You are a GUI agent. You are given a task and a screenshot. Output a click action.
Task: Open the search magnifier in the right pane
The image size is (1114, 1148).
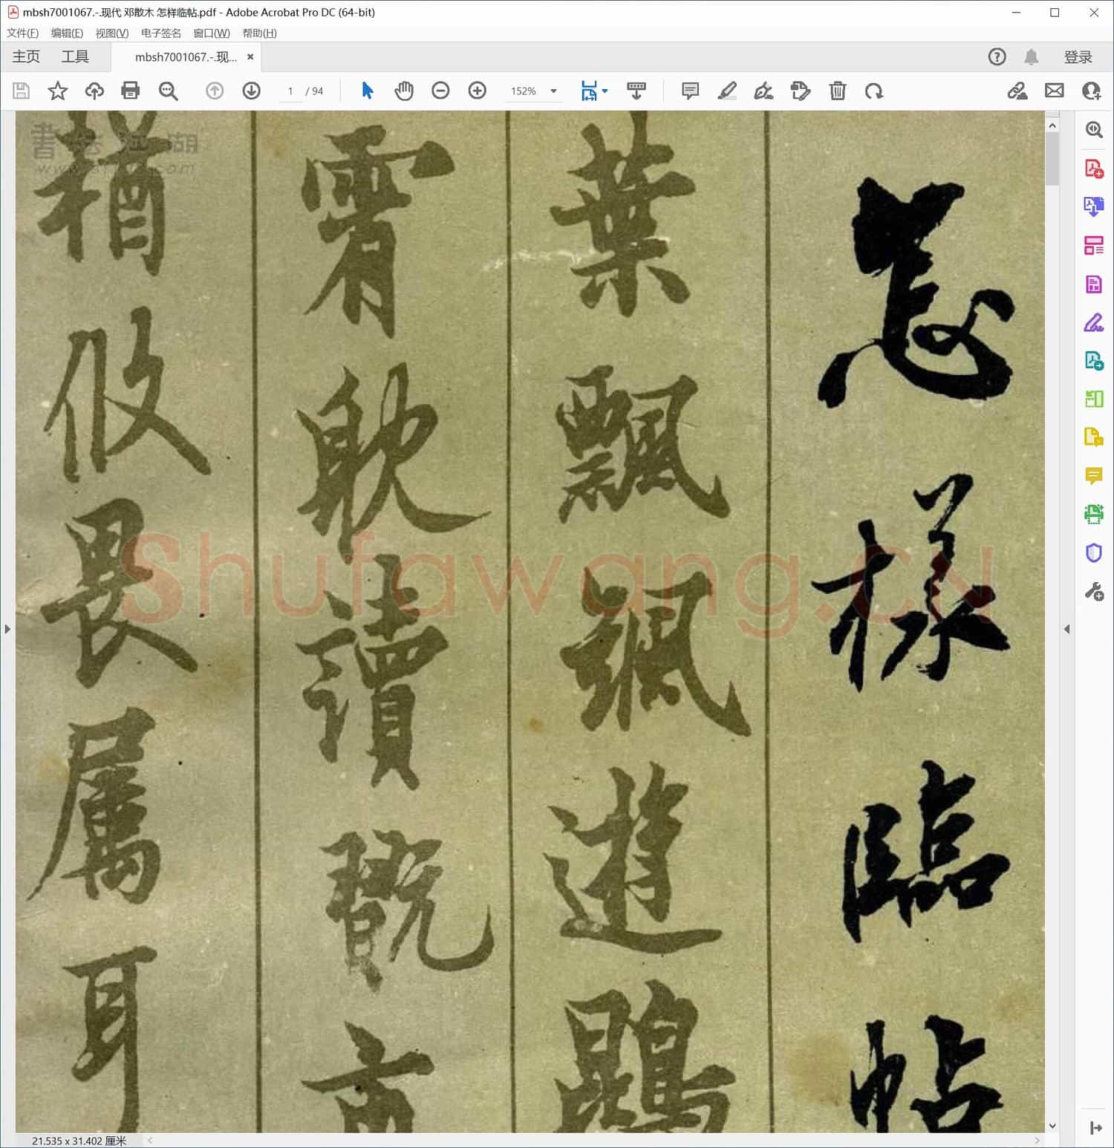point(1093,130)
